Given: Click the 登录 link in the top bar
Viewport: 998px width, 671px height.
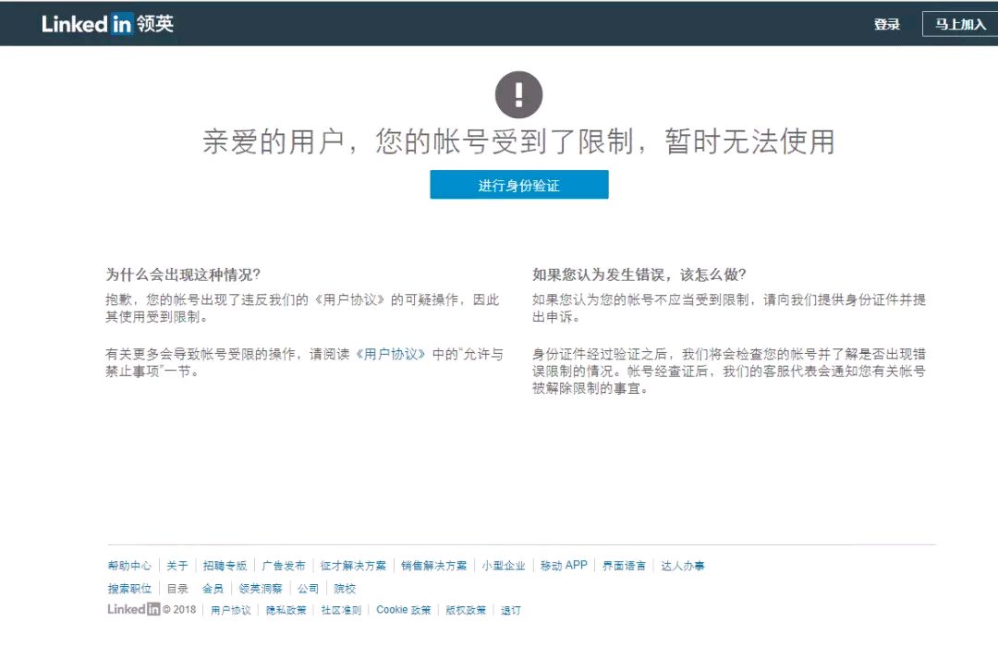Looking at the screenshot, I should [x=887, y=23].
